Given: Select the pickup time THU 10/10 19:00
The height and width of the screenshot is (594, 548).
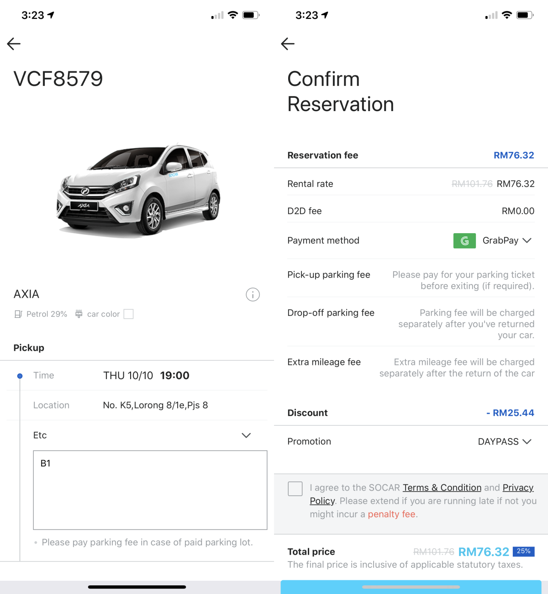Looking at the screenshot, I should [146, 376].
